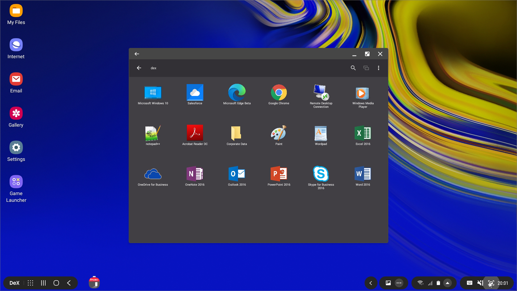Go back using arrow beside dex
Viewport: 517px width, 291px height.
click(x=139, y=68)
